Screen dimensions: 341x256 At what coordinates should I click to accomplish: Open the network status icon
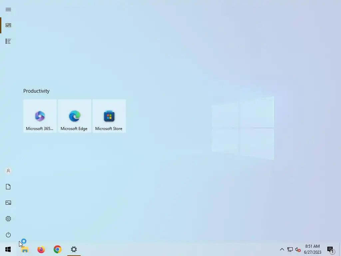click(x=290, y=249)
